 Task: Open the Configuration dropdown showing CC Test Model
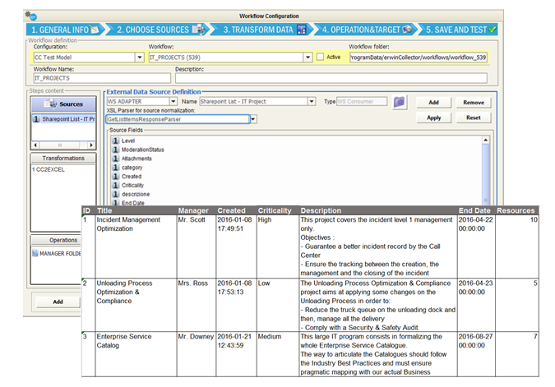[x=139, y=58]
